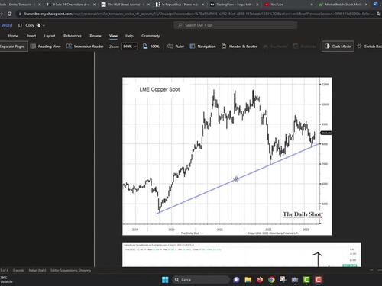Open Google Chrome from the taskbar
The width and height of the screenshot is (382, 286).
coord(271,280)
